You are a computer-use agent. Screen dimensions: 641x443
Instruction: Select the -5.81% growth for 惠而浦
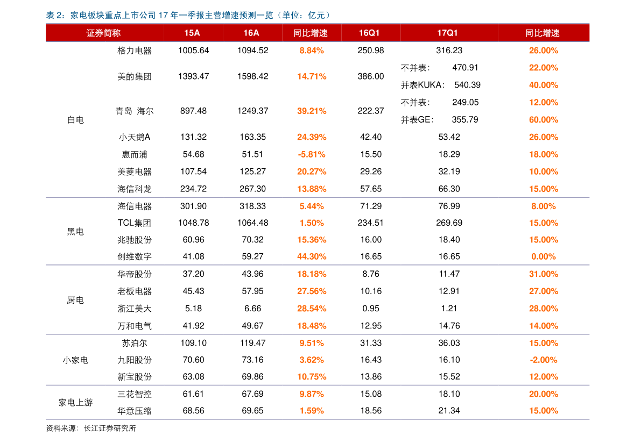coord(312,154)
